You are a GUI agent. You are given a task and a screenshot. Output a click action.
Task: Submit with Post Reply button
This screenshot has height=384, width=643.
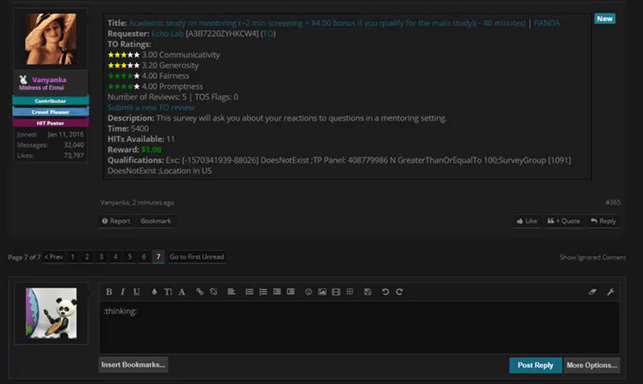pos(535,366)
